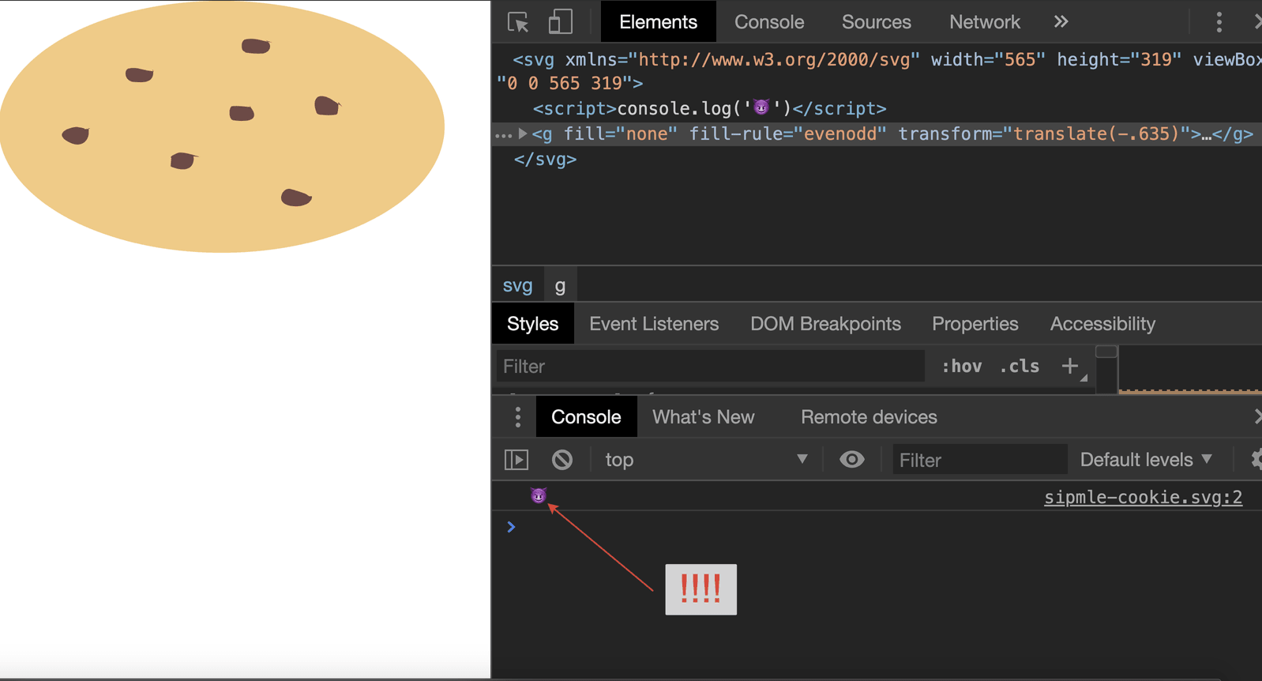
Task: Open the Remote devices drawer tab
Action: (869, 417)
